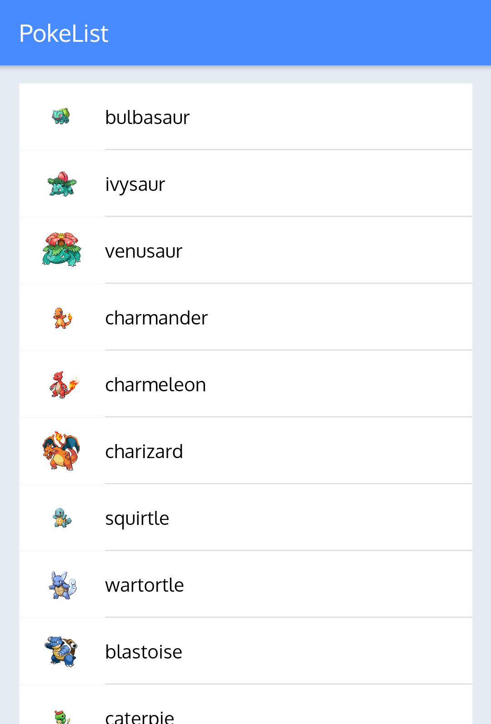Tap the charmeleon sprite icon
This screenshot has width=491, height=724.
[x=64, y=384]
